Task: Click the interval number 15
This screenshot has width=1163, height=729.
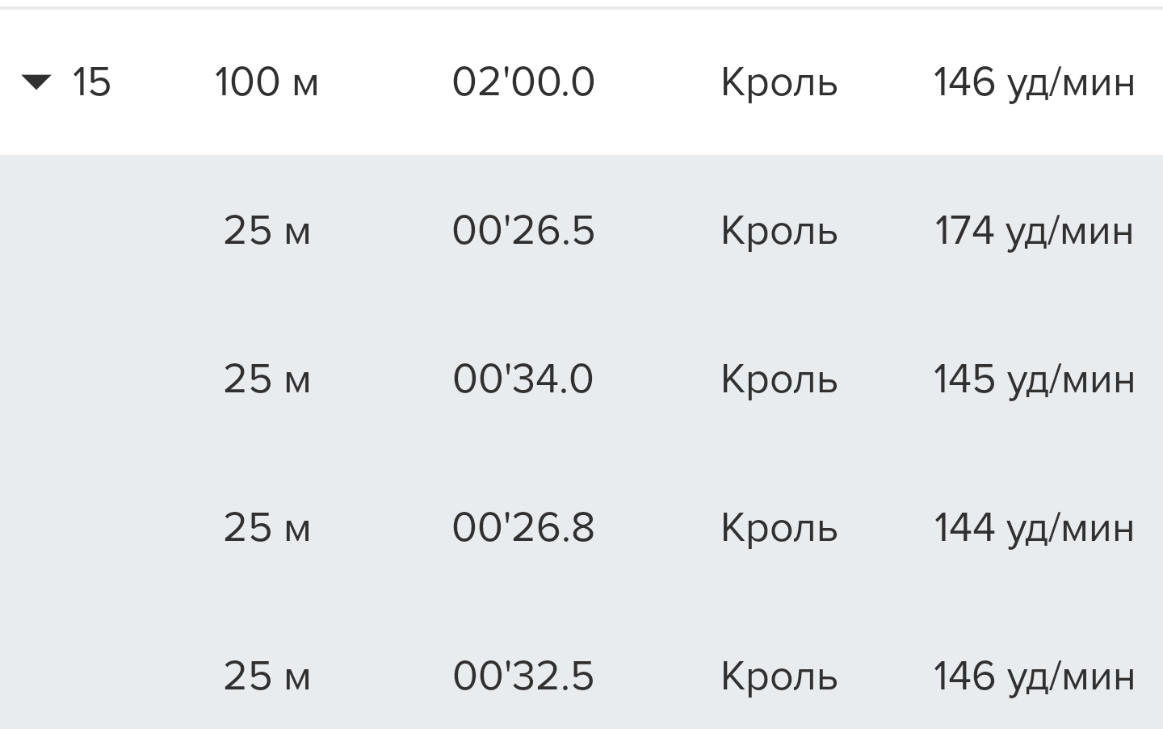Action: tap(91, 82)
